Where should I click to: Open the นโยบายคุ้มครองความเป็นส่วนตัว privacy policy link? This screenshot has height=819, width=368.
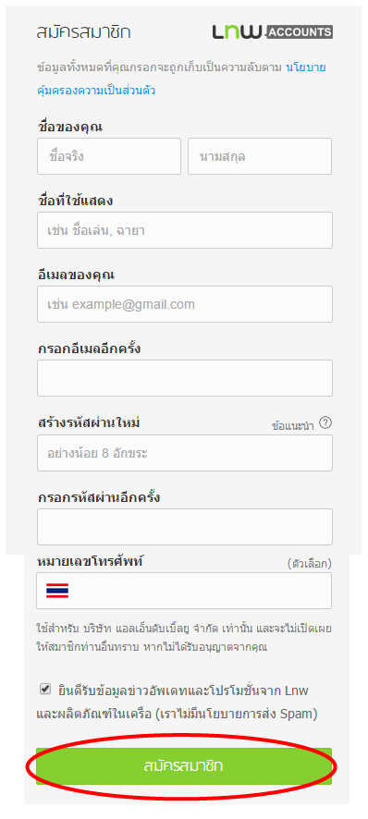(181, 79)
